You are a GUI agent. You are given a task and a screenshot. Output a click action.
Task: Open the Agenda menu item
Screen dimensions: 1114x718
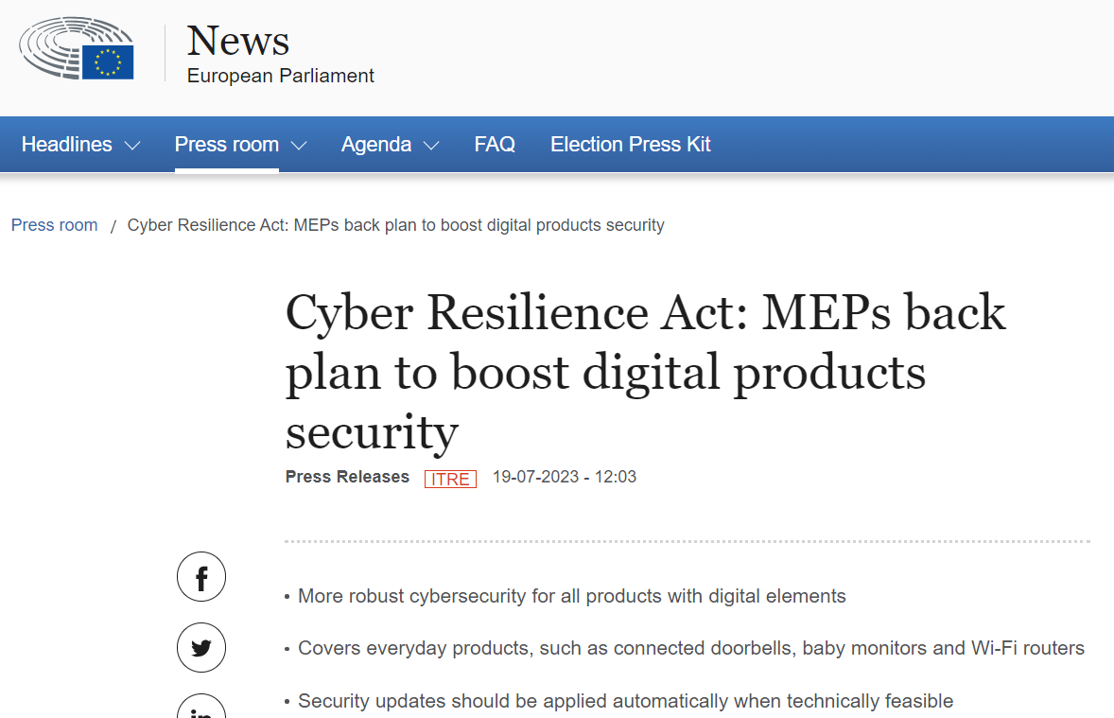pos(376,145)
